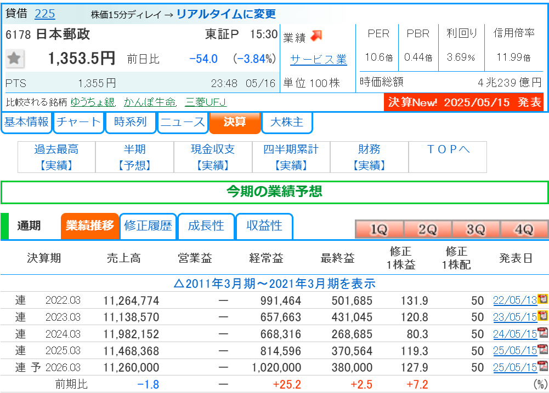The image size is (549, 393).
Task: Click the 前期比 sales change −1.8
Action: [148, 385]
